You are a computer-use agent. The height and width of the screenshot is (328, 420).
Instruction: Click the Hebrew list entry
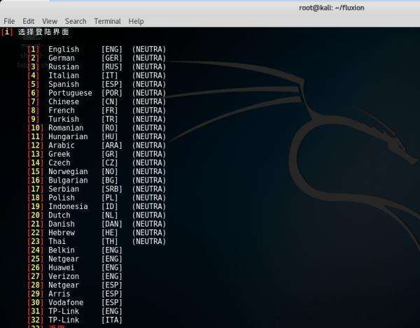coord(62,233)
